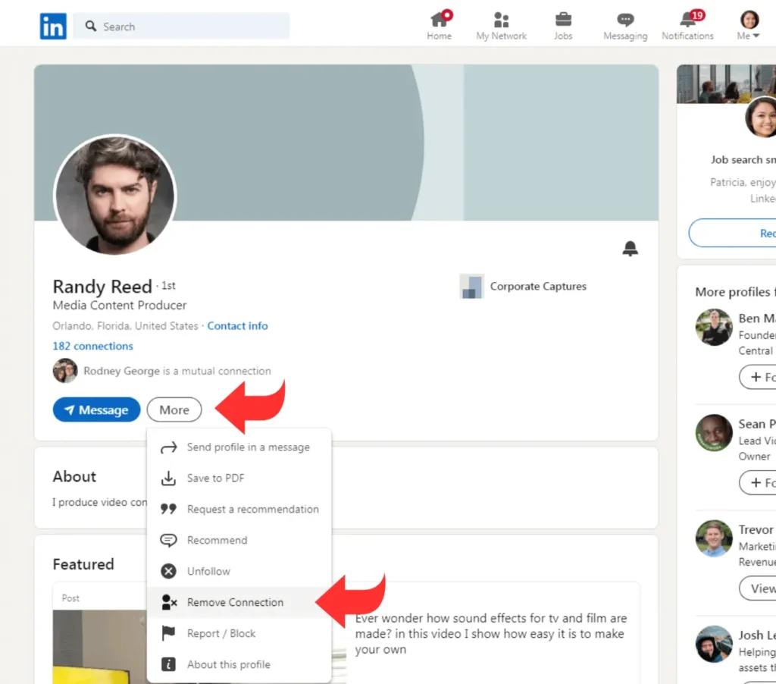Open Corporate Captures company link
This screenshot has width=776, height=684.
[x=538, y=287]
